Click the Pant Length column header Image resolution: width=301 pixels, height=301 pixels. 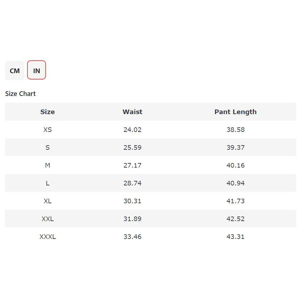pos(235,112)
